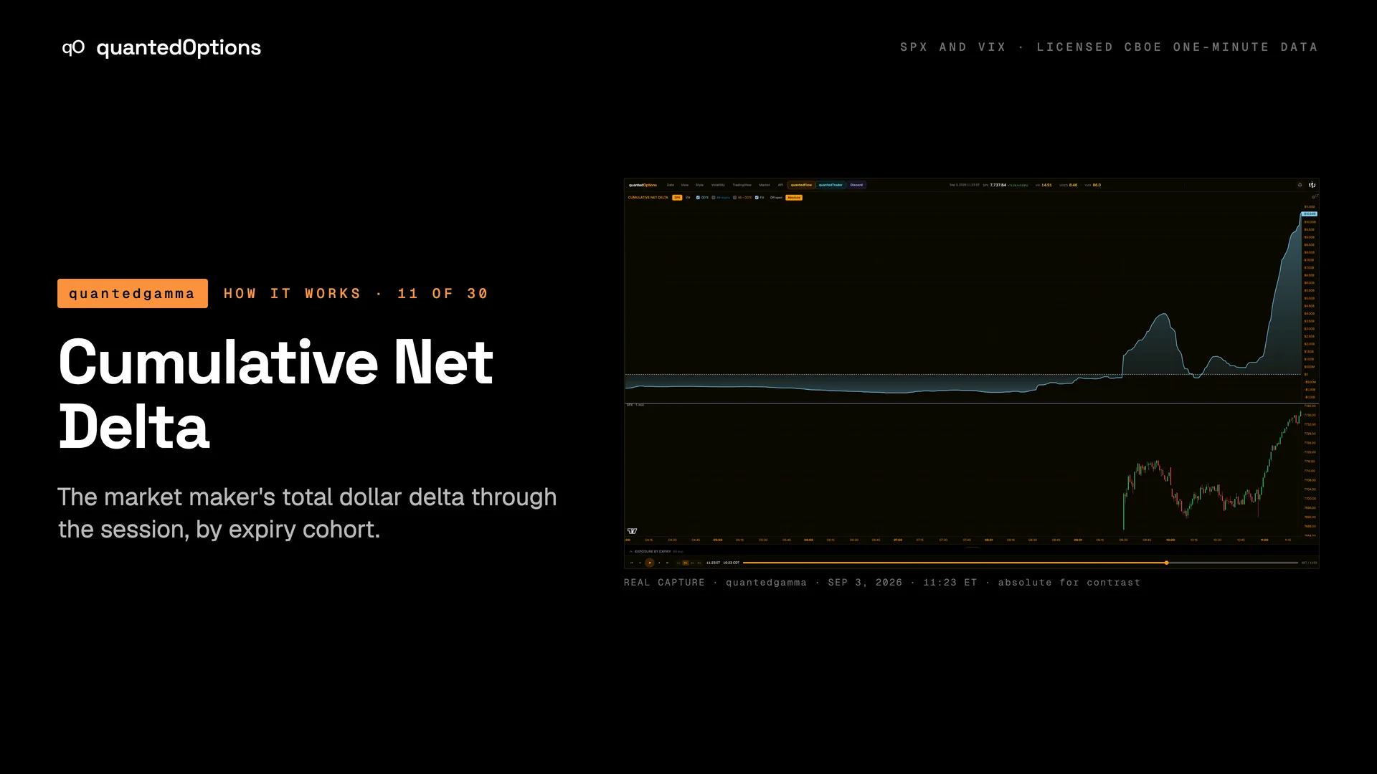The image size is (1377, 774).
Task: Open the Style menu dropdown
Action: point(699,185)
